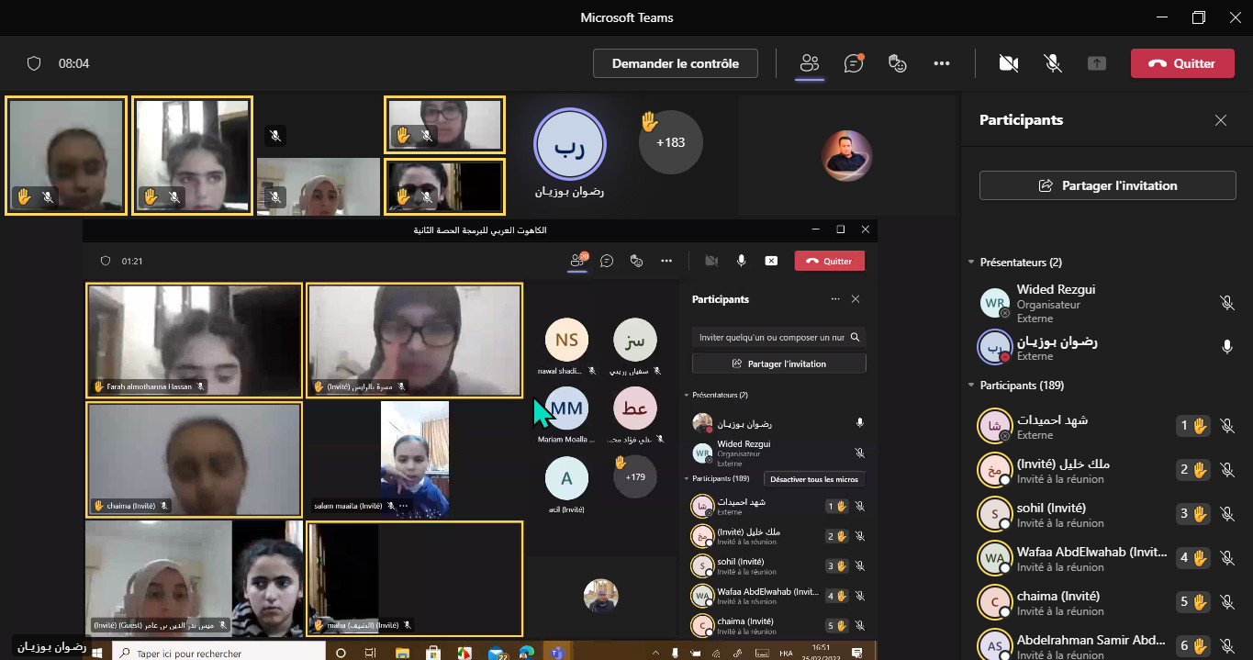Click the red Quitter button in main toolbar

[x=1182, y=63]
